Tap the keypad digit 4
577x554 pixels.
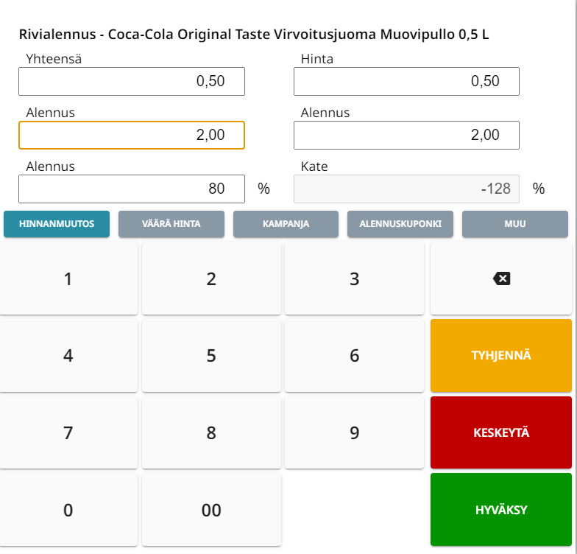(x=68, y=355)
